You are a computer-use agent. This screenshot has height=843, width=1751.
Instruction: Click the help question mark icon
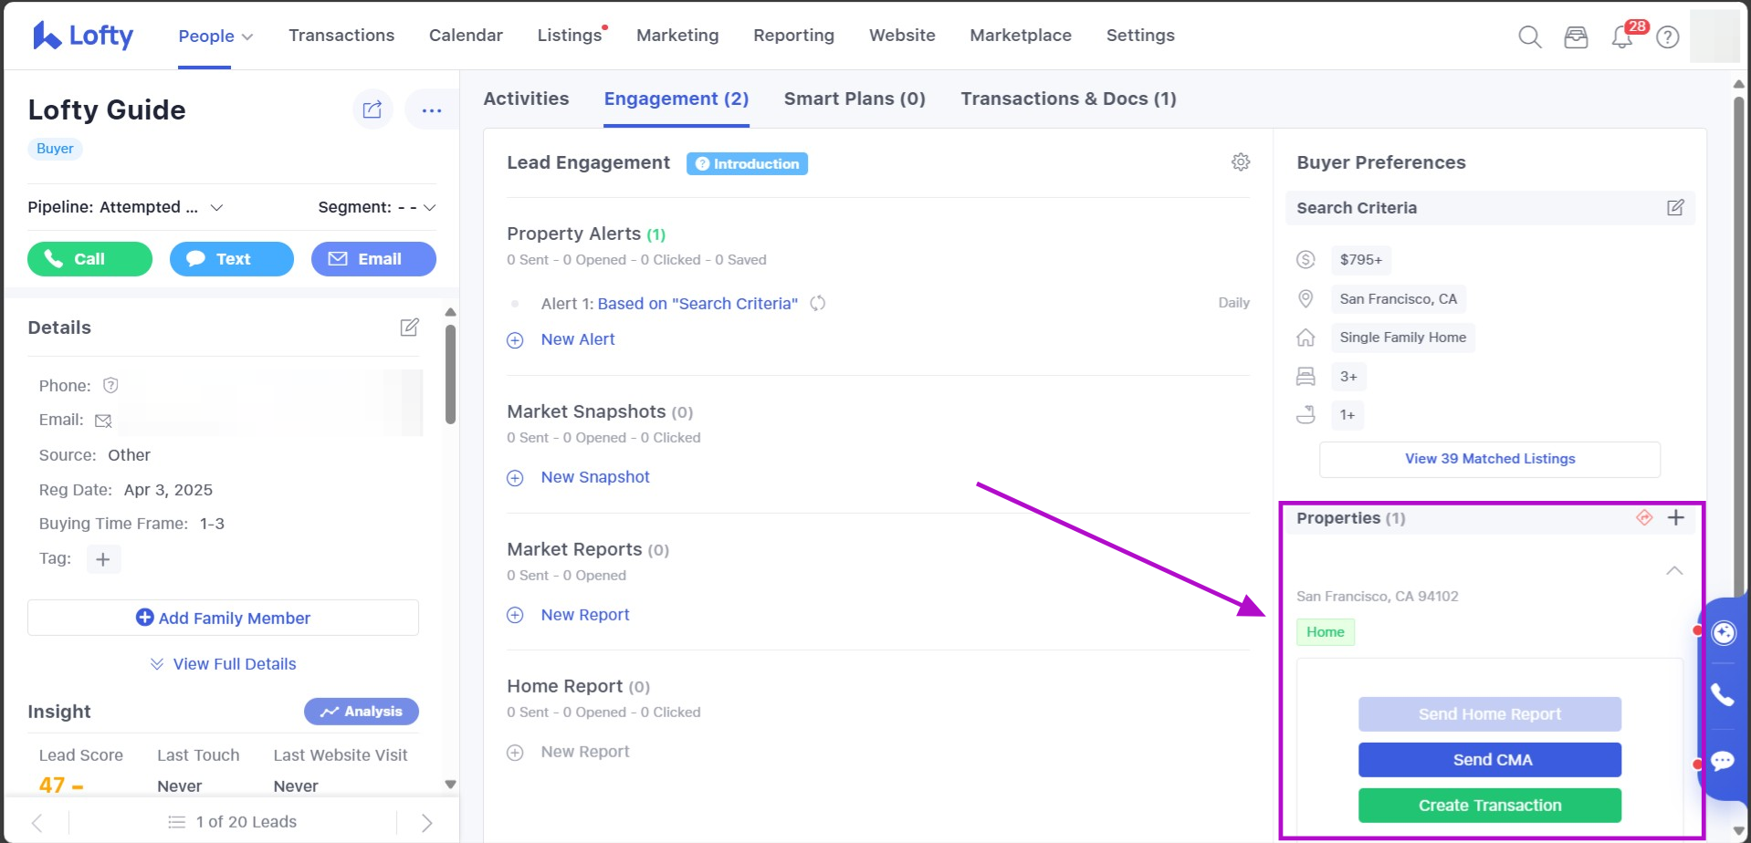[x=1668, y=37]
